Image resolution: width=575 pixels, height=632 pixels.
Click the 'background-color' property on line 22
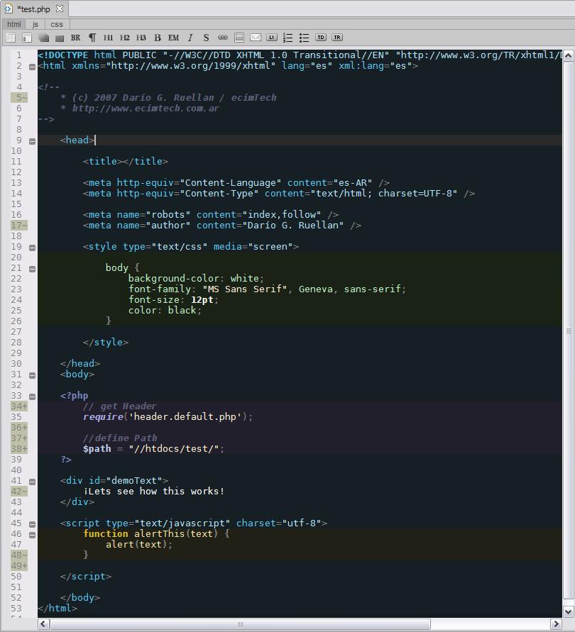(x=173, y=279)
